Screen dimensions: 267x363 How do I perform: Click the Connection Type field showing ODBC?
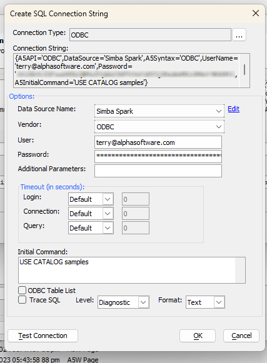pos(150,35)
